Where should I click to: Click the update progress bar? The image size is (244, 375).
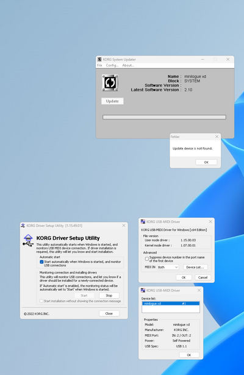click(164, 117)
